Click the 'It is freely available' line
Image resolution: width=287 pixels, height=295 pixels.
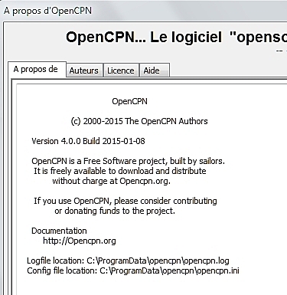click(x=120, y=171)
